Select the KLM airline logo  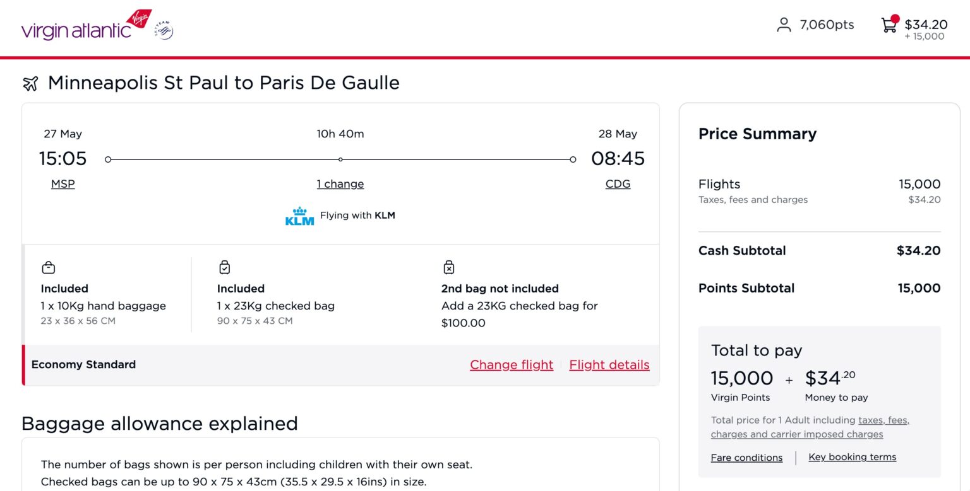coord(299,215)
